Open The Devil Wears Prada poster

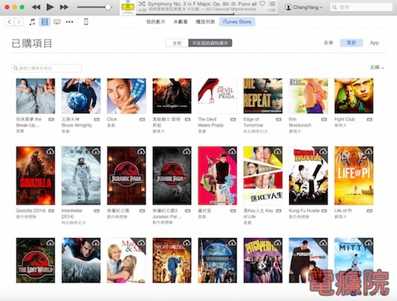tap(217, 96)
